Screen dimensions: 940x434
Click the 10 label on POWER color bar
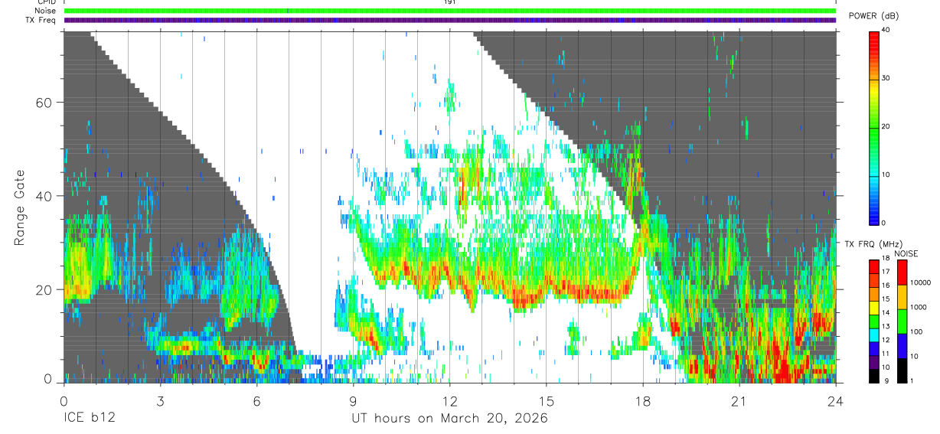[x=887, y=175]
